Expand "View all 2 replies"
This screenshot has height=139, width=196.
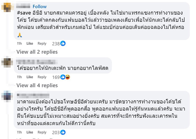pos(37,52)
